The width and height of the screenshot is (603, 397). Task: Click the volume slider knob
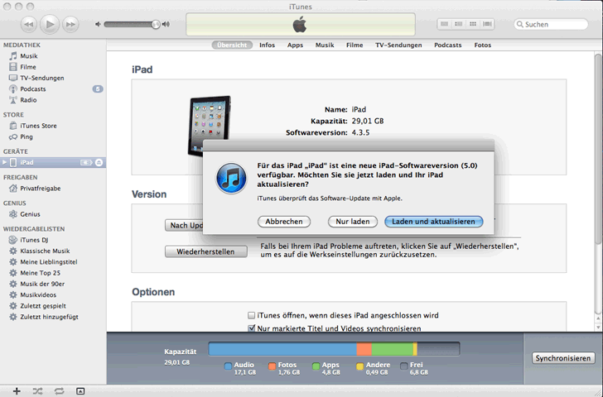coord(156,24)
